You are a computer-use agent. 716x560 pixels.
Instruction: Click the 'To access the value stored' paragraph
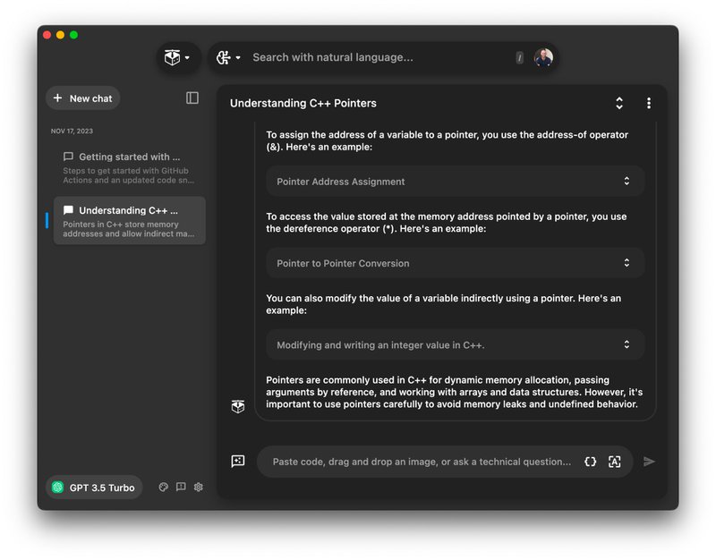tap(446, 222)
